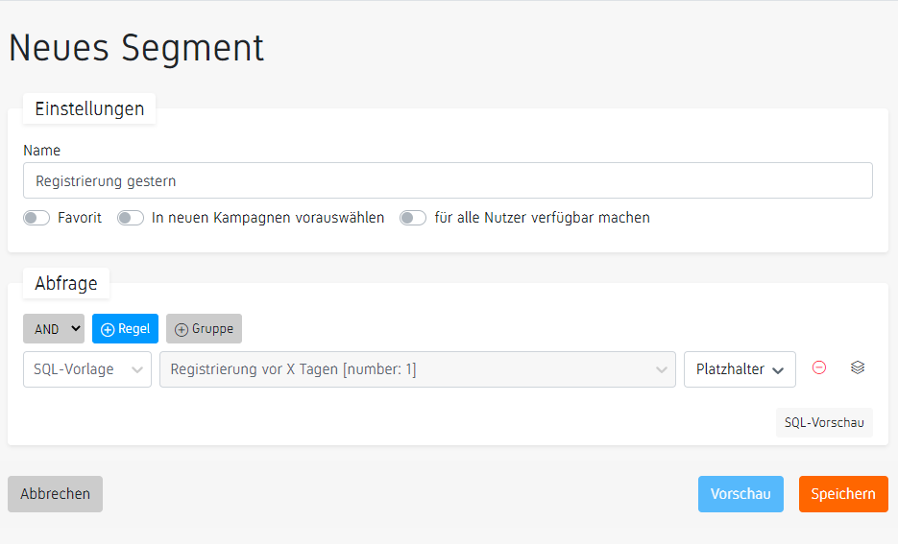This screenshot has height=544, width=898.
Task: Remove the rule with red minus icon
Action: [819, 367]
